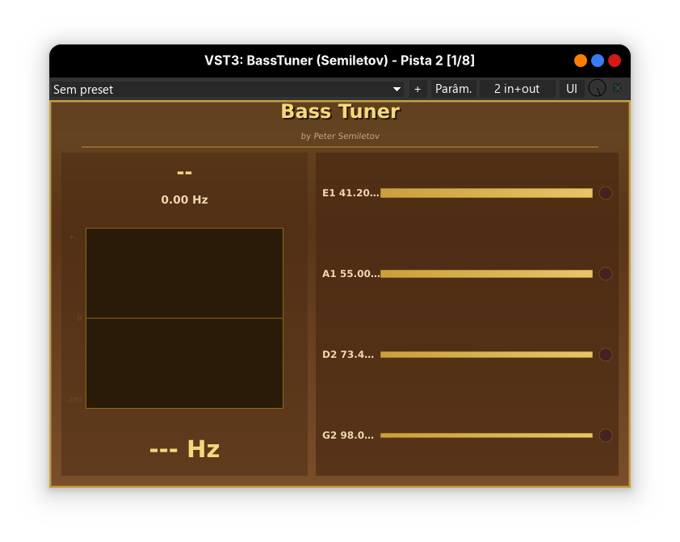Click the by Peter Semiletov credit text
Viewport: 680px width, 542px height.
[341, 136]
